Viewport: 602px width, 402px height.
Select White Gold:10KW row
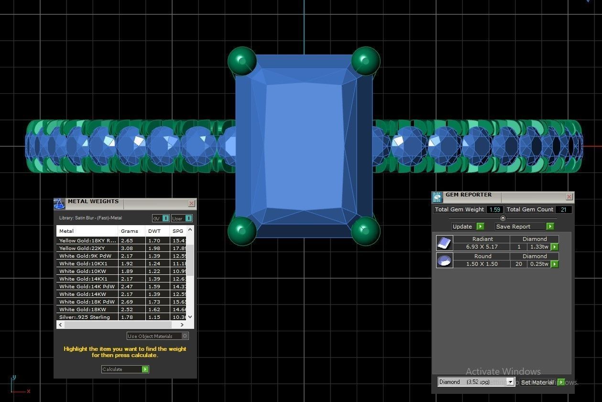click(x=121, y=271)
